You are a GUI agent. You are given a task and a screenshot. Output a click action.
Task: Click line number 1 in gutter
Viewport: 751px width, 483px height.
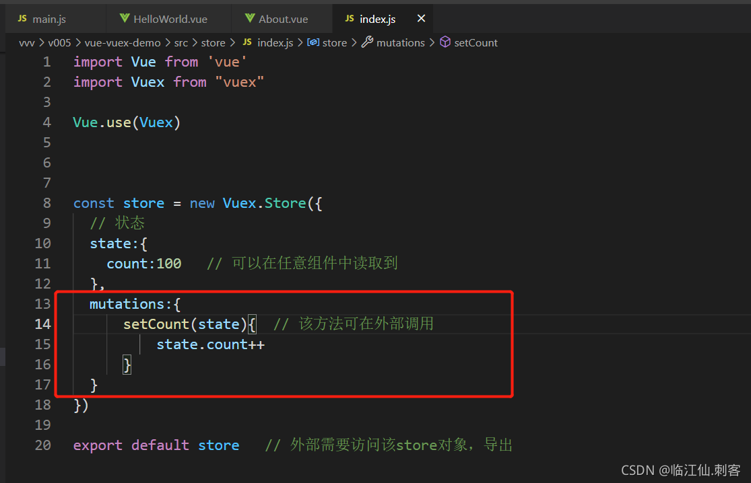(47, 62)
